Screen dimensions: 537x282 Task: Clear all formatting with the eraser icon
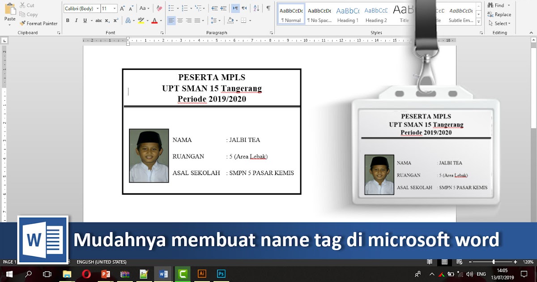(x=159, y=8)
